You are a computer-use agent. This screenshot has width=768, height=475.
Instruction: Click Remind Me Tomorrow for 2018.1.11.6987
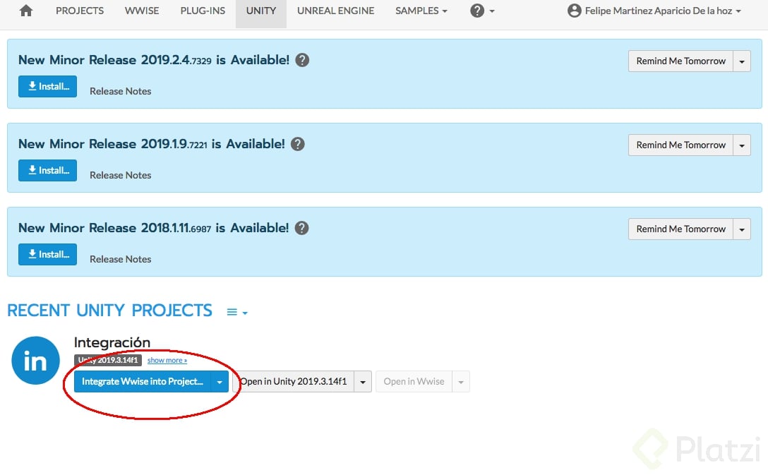680,229
